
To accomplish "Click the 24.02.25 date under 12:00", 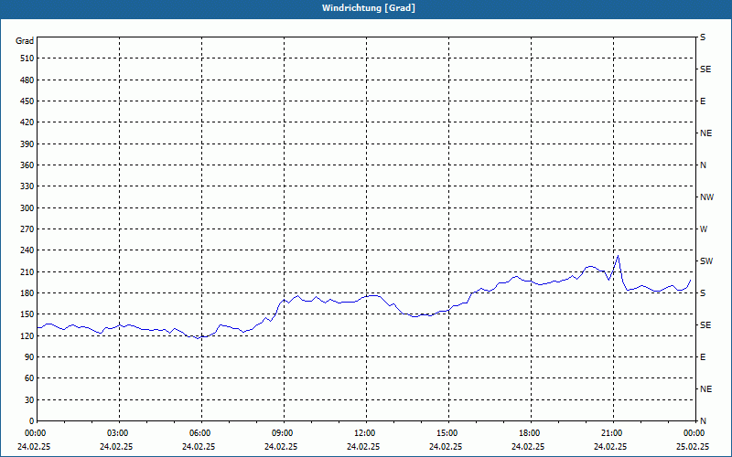I will click(363, 446).
